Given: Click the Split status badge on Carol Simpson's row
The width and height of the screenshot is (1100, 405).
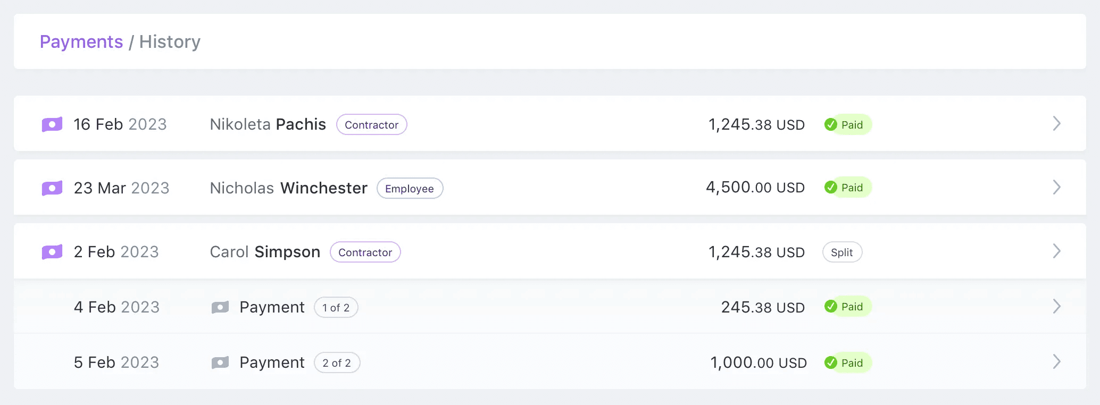Looking at the screenshot, I should click(842, 252).
